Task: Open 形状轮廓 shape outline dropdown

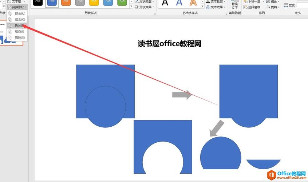Action: click(144, 1)
